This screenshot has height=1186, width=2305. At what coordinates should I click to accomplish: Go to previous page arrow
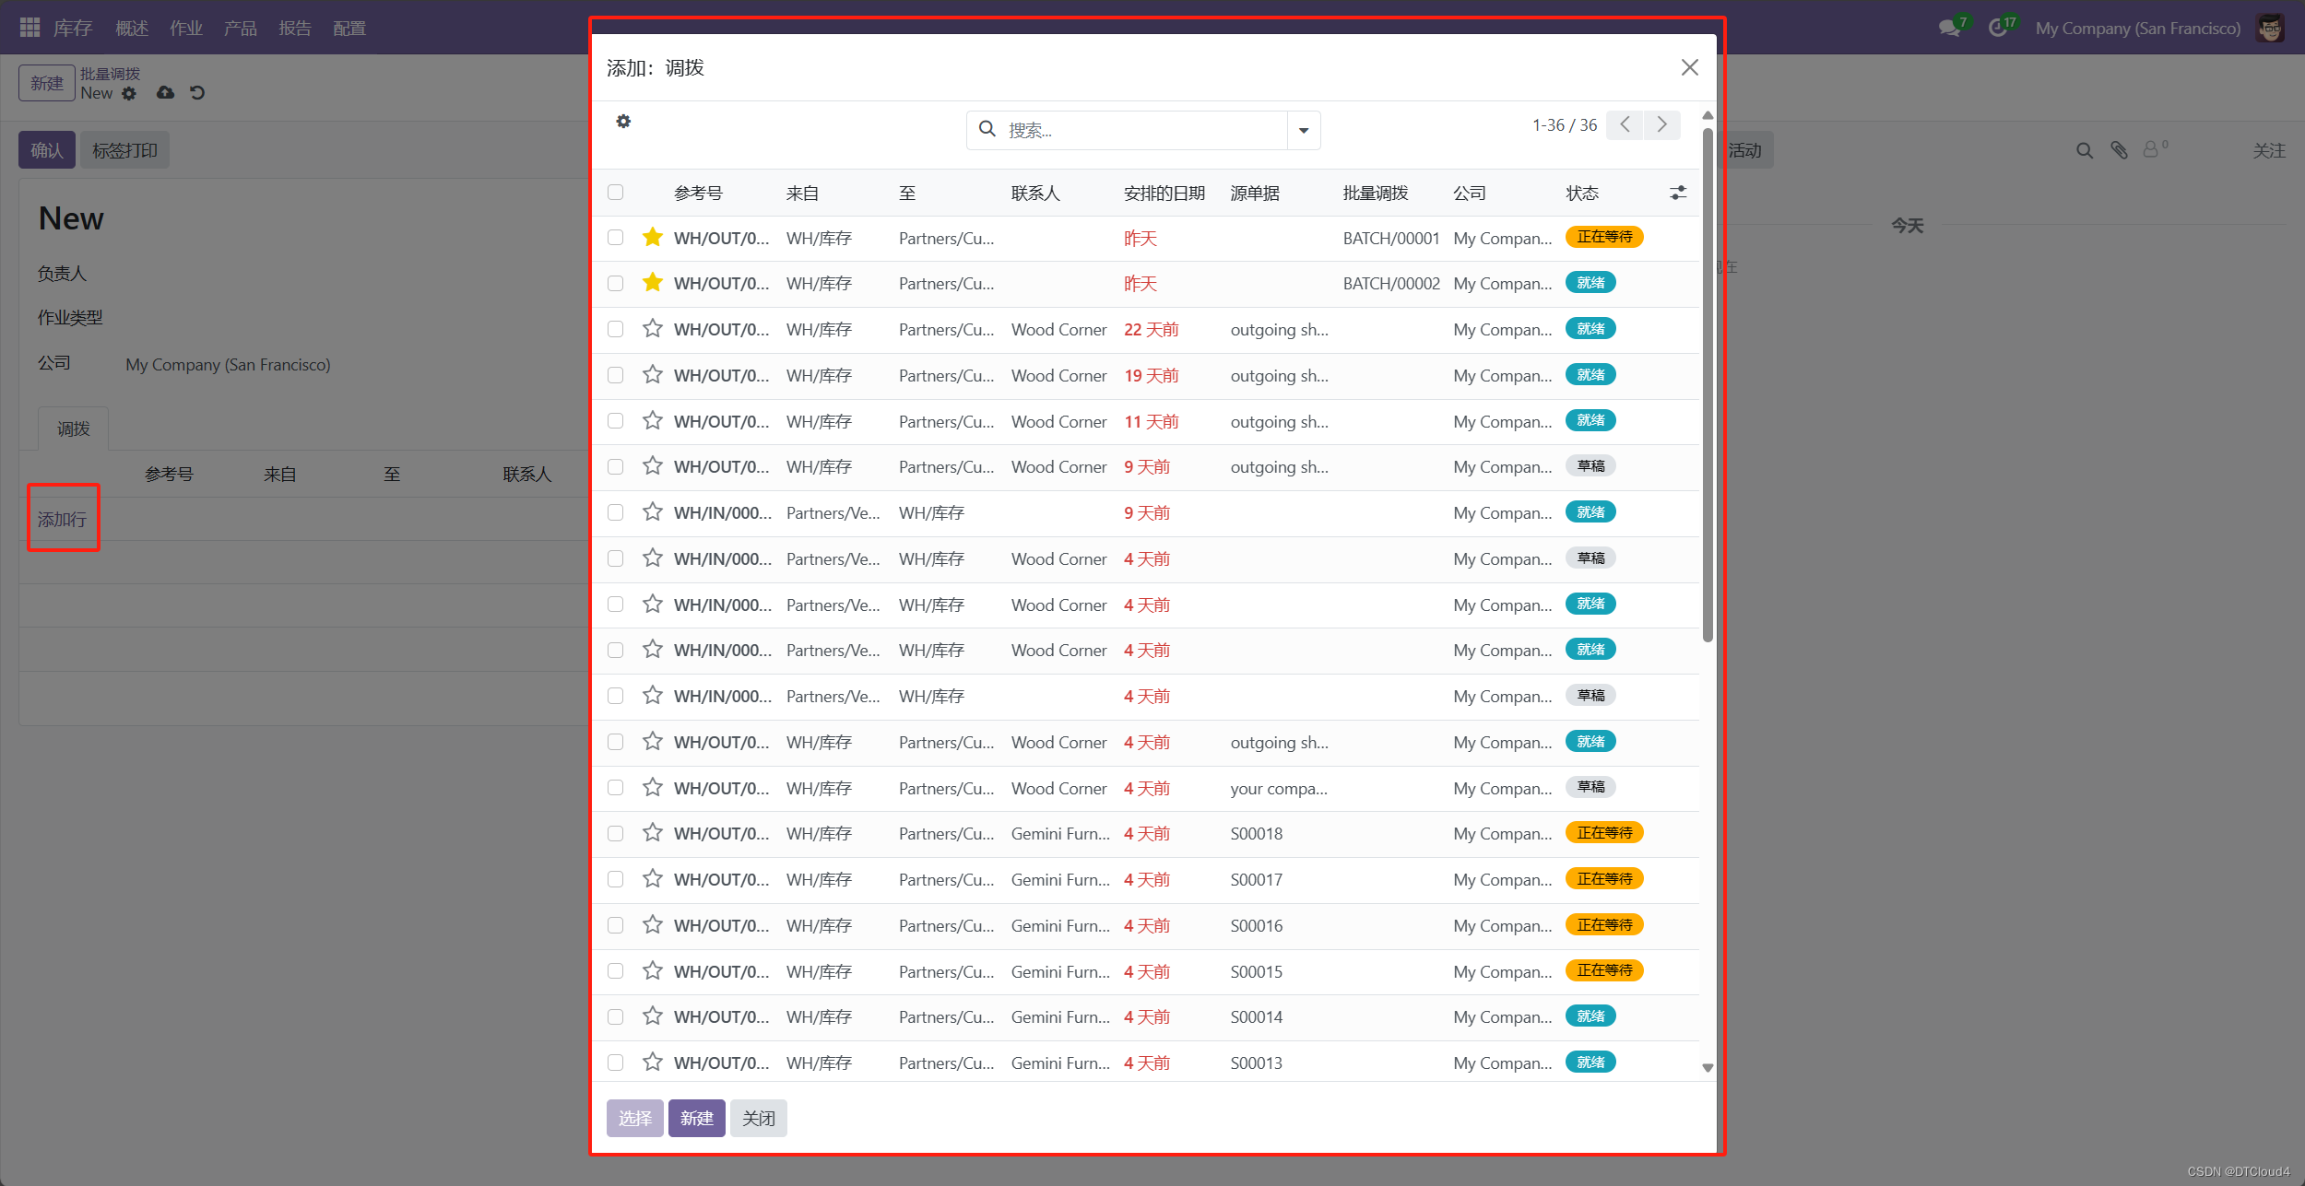pos(1625,124)
